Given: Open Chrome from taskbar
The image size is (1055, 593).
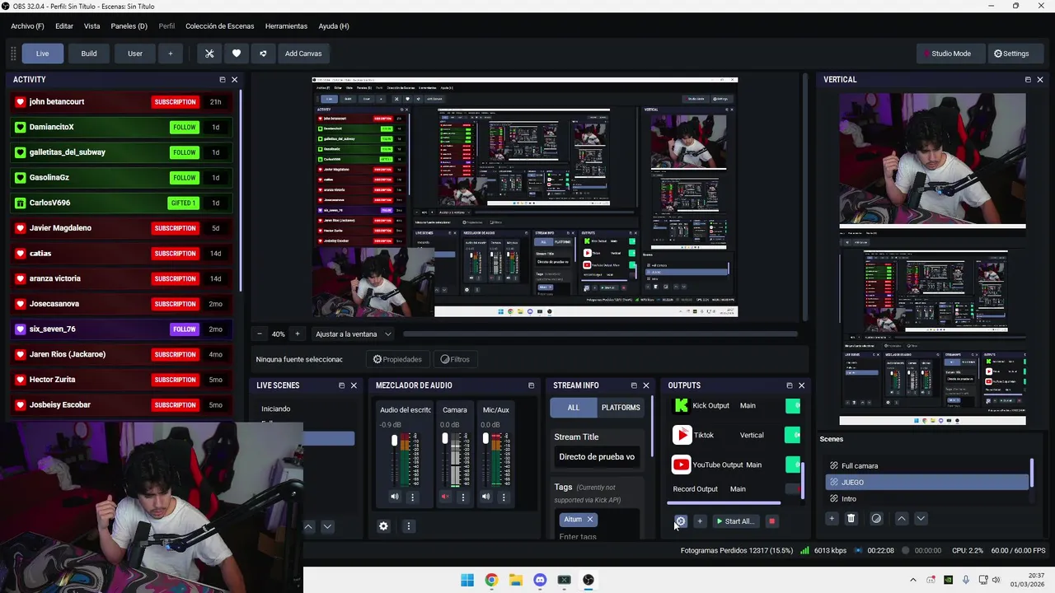Looking at the screenshot, I should click(491, 580).
